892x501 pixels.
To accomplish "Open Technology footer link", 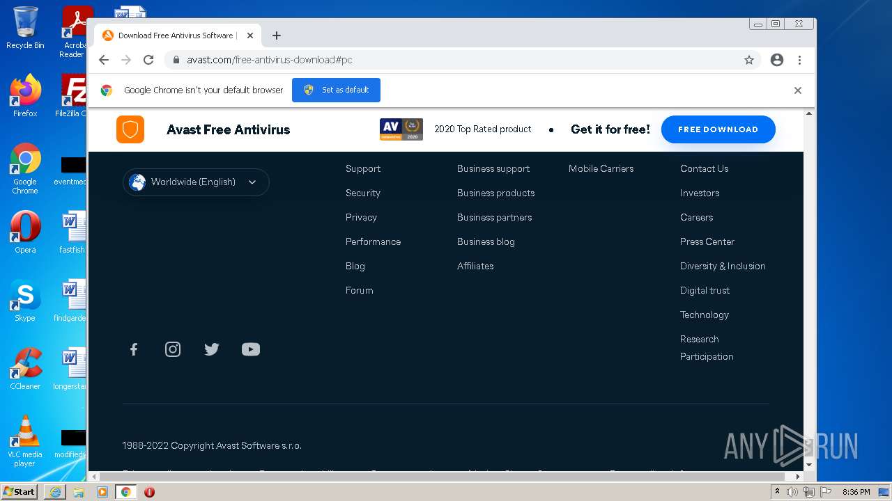I will coord(705,315).
